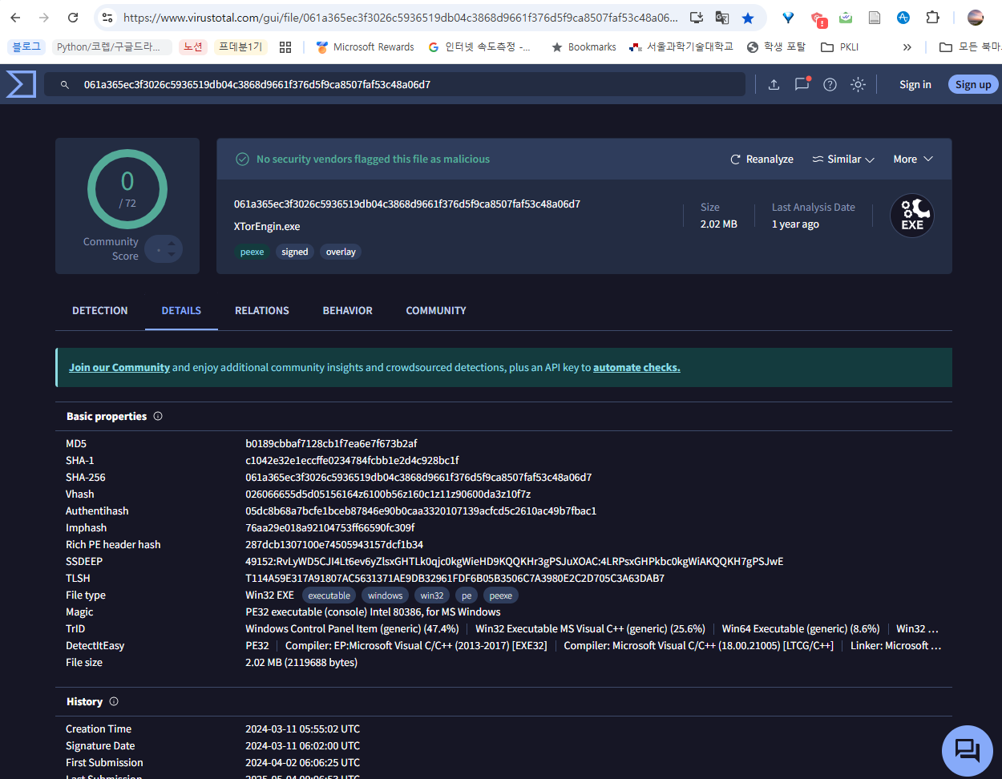Click the MD5 value b0189cbbaf7128cb1f7ea6e7f673b2af
Image resolution: width=1002 pixels, height=779 pixels.
click(331, 443)
